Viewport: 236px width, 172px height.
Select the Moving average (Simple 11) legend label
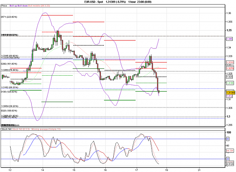(x=46, y=129)
